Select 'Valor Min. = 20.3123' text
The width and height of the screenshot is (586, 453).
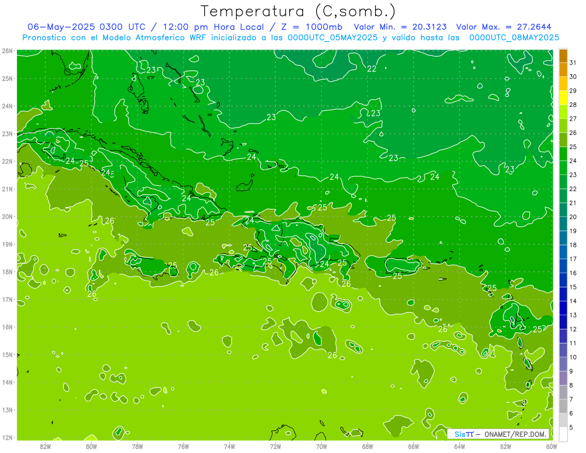(x=400, y=27)
